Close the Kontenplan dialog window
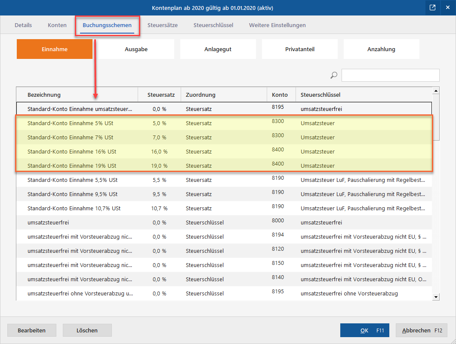Screen dimensions: 456x344 click(x=447, y=8)
